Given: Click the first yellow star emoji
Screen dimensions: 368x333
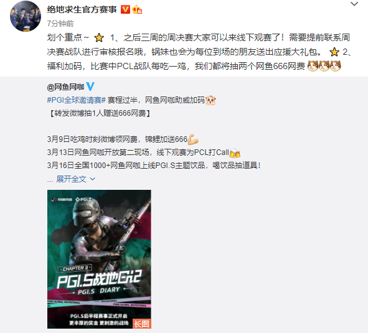Looking at the screenshot, I should 99,38.
